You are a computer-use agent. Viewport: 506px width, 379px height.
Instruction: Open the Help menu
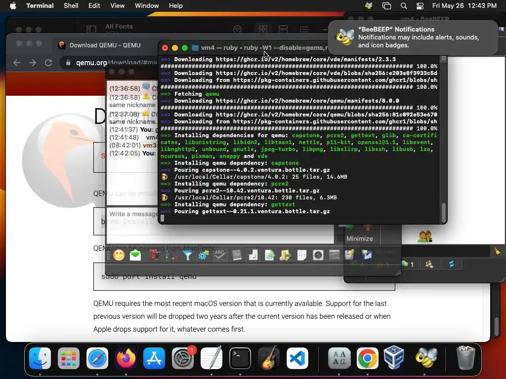[x=176, y=5]
